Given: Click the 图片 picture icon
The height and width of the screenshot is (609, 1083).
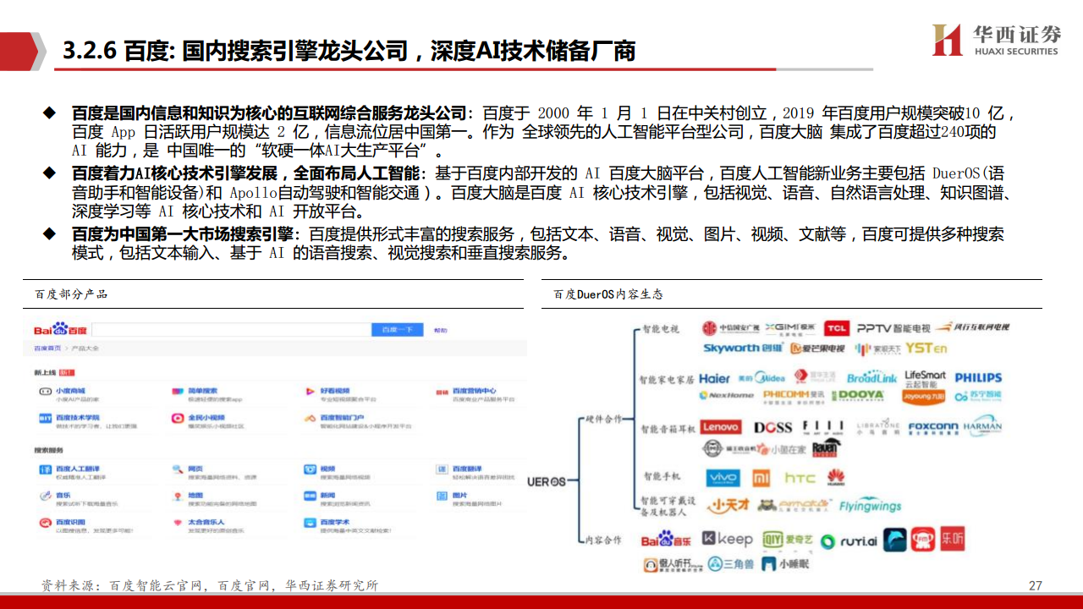Looking at the screenshot, I should (x=442, y=497).
